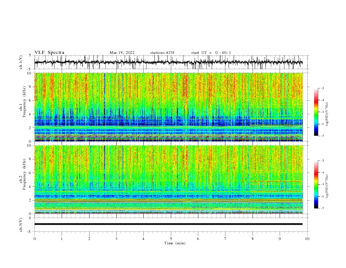Click the "3" tick on the time axis
The height and width of the screenshot is (268, 346).
pos(116,239)
